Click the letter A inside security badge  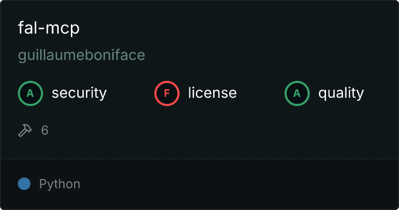click(x=30, y=93)
